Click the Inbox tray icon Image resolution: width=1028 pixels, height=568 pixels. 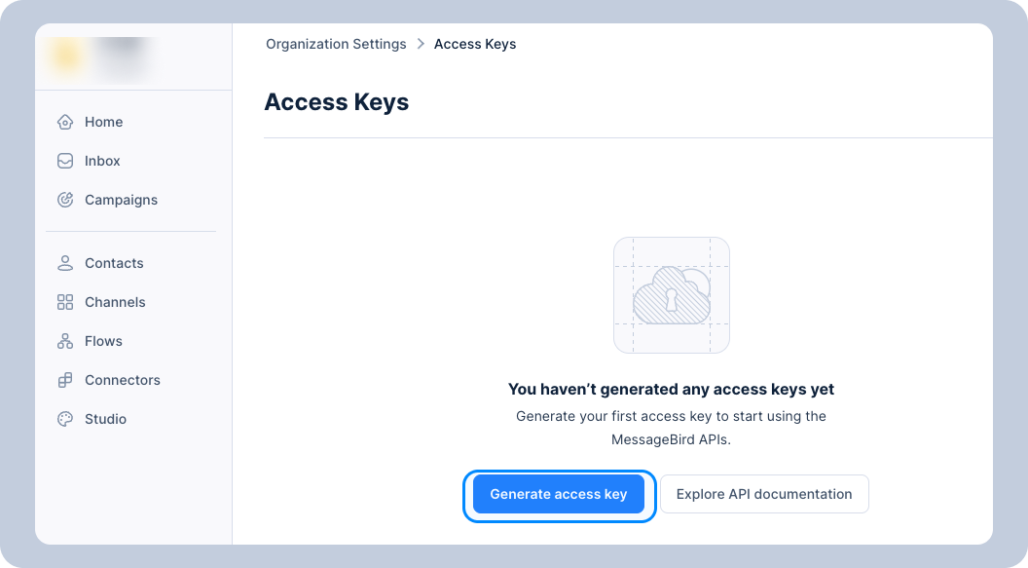tap(65, 161)
